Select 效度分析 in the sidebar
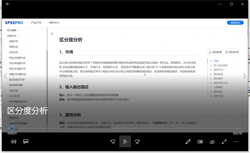The width and height of the screenshot is (250, 153). [13, 47]
